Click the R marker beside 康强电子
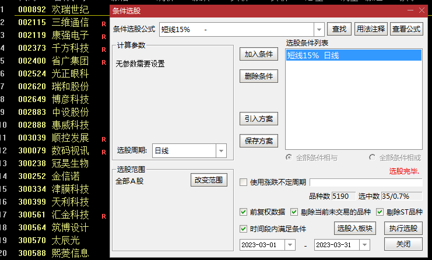432x260 pixels. pyautogui.click(x=104, y=37)
